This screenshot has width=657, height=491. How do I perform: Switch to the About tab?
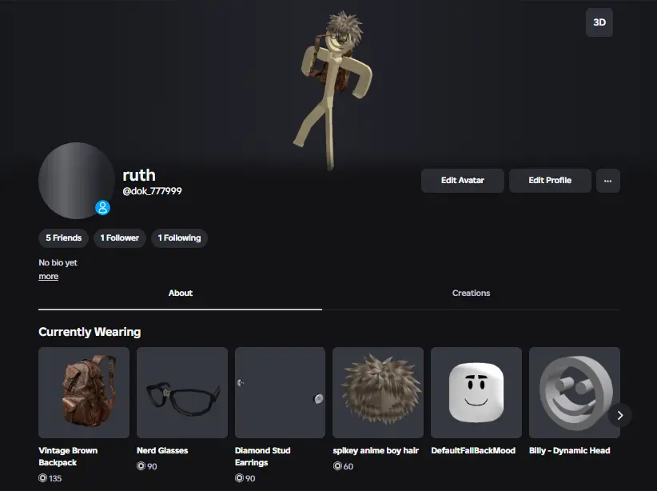(180, 293)
